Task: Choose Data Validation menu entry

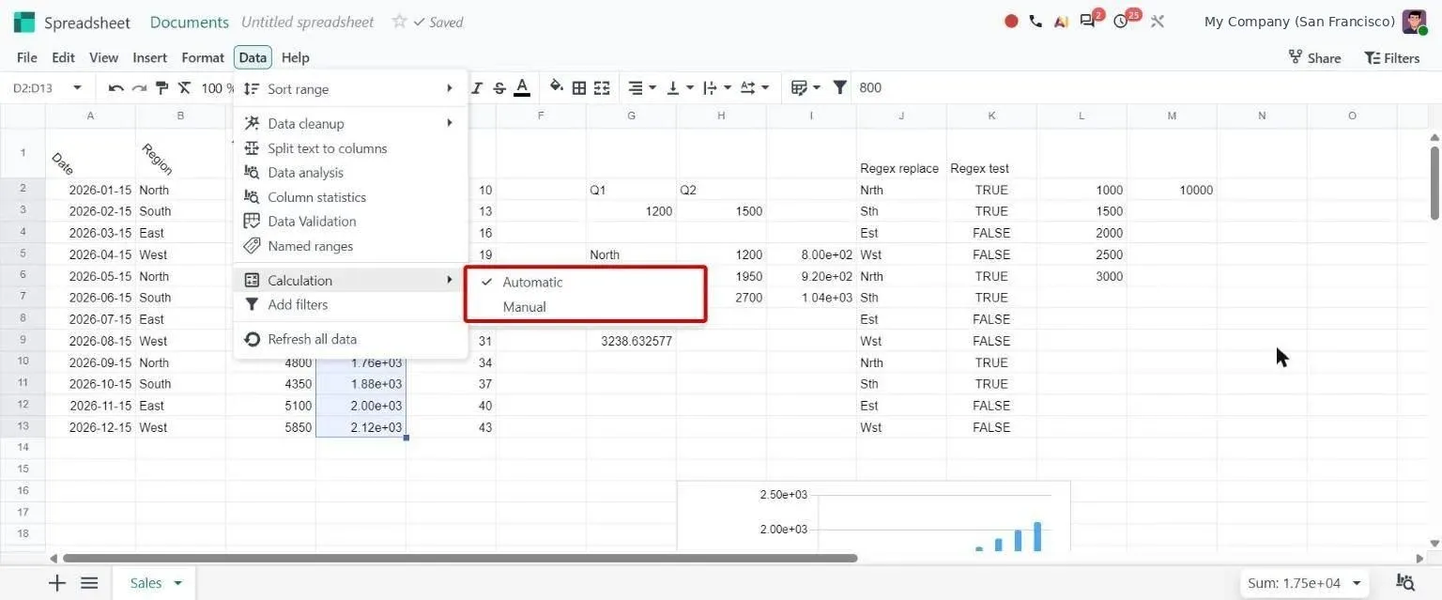Action: [350, 222]
